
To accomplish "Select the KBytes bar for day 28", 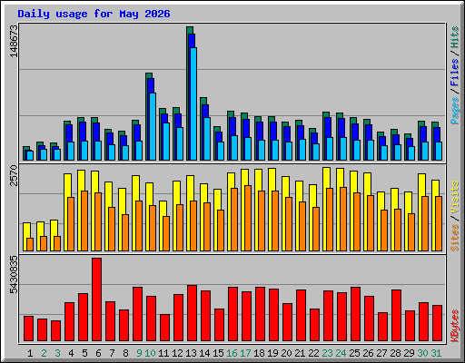I will click(x=397, y=316).
